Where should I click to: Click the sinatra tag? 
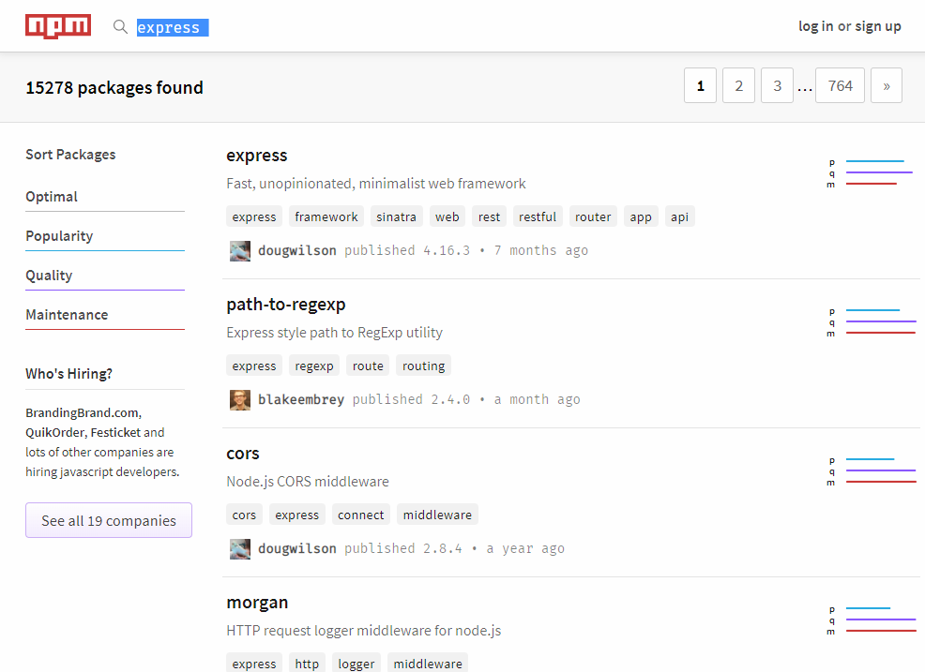396,217
